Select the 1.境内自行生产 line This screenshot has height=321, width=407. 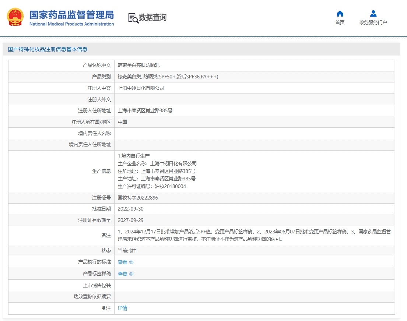(134, 156)
